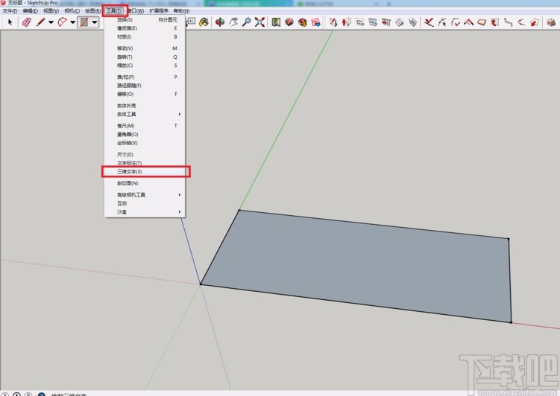
Task: Select 移动(V) menu entry
Action: click(x=145, y=48)
